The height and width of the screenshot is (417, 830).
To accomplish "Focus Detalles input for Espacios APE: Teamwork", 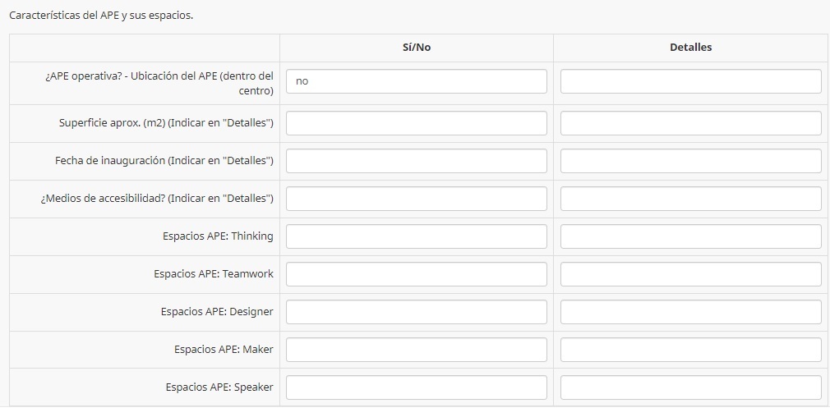I will (x=690, y=274).
